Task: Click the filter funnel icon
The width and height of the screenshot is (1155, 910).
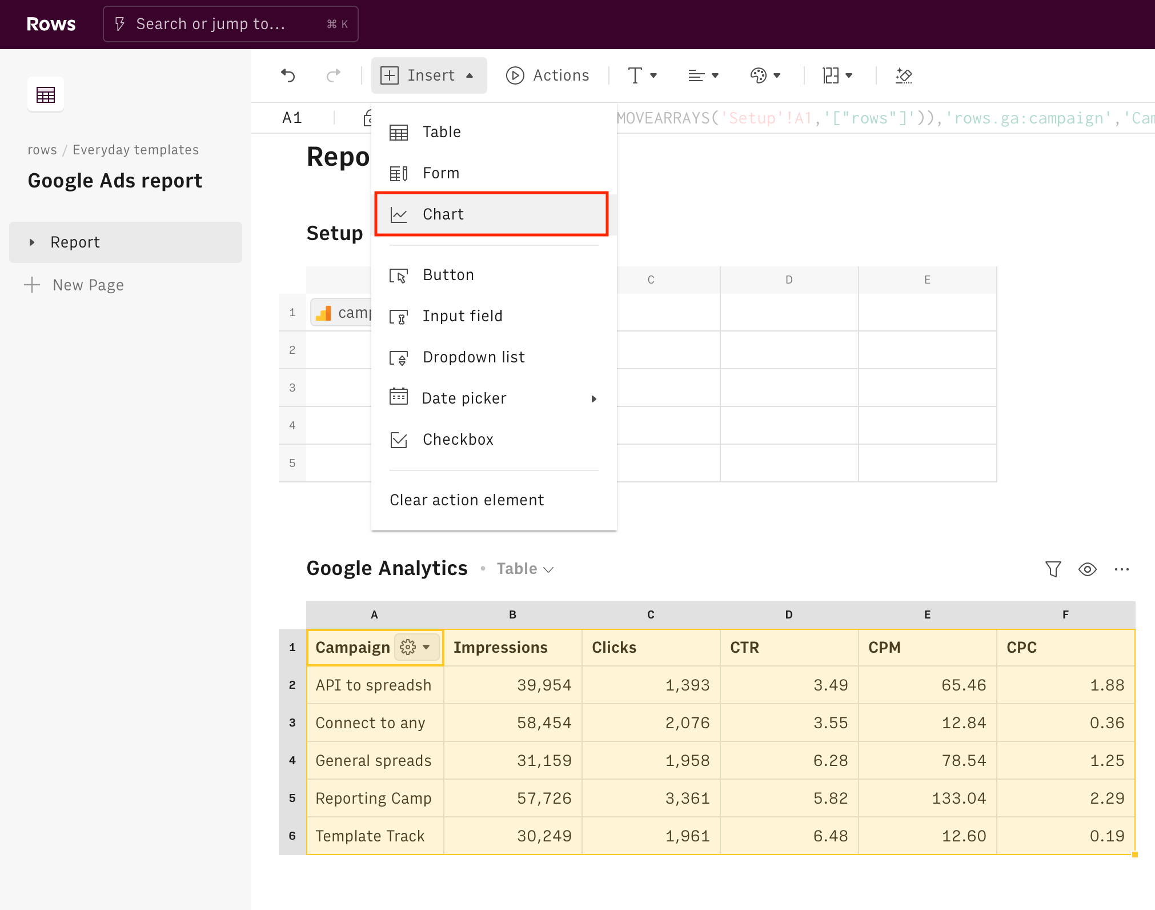Action: [1053, 569]
